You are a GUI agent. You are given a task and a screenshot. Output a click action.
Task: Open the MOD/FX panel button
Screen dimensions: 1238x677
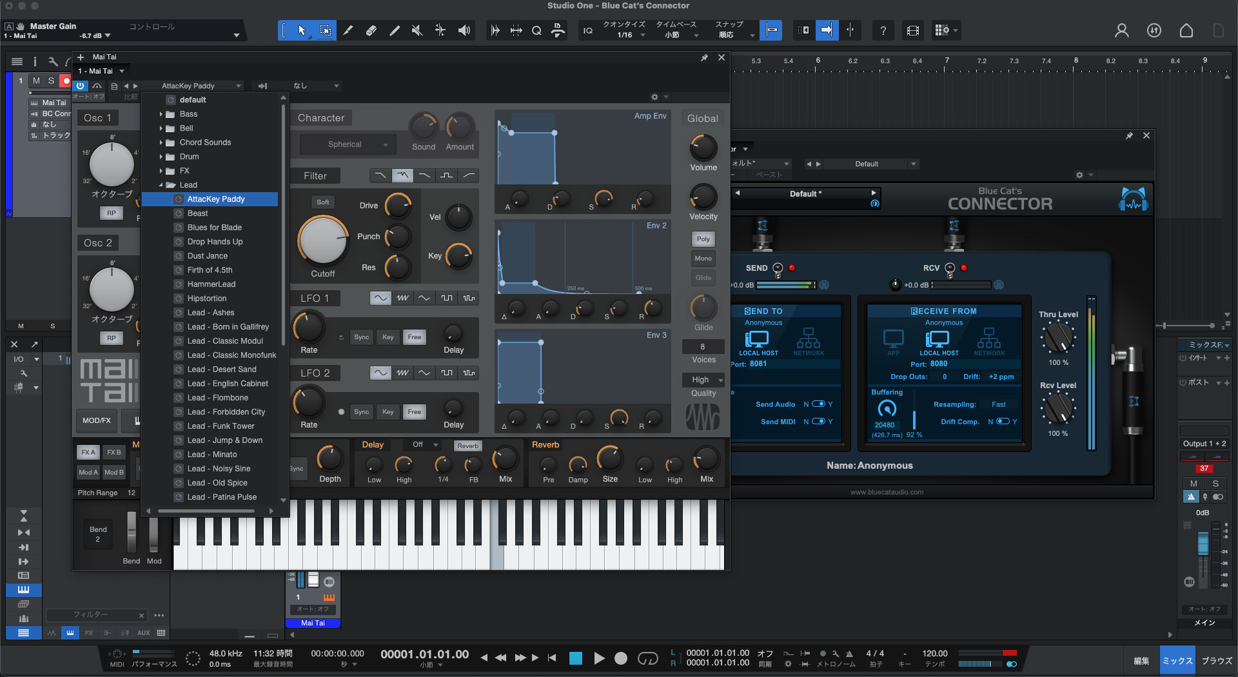point(97,420)
